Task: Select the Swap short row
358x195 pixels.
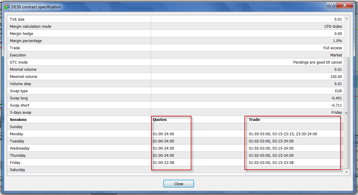Action: [176, 105]
